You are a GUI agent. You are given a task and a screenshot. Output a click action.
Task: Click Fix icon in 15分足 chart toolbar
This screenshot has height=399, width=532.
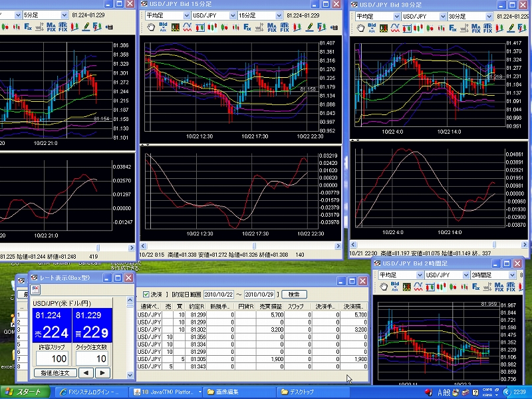247,27
